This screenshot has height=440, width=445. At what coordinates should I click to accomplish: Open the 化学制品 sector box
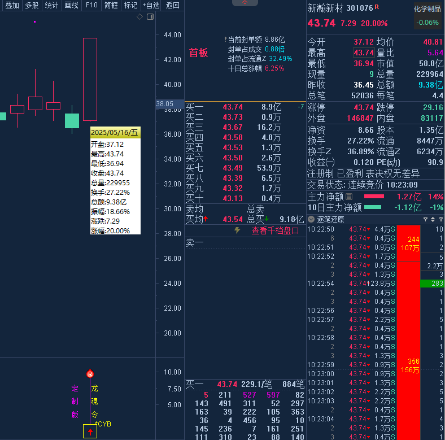pos(427,16)
